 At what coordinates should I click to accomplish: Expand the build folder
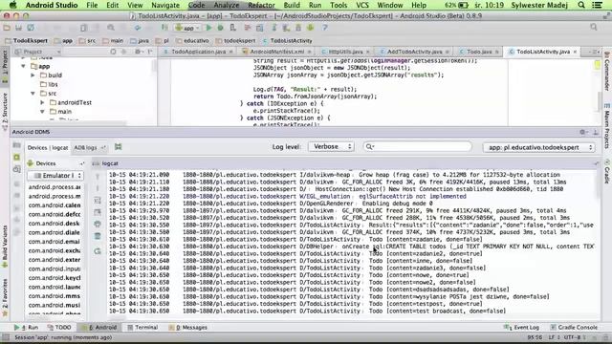tap(33, 75)
